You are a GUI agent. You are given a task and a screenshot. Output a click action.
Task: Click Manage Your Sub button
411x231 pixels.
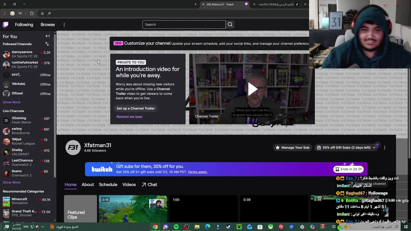click(x=292, y=148)
